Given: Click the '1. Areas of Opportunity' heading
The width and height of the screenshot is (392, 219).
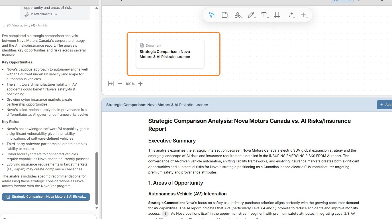Looking at the screenshot, I should [x=176, y=183].
